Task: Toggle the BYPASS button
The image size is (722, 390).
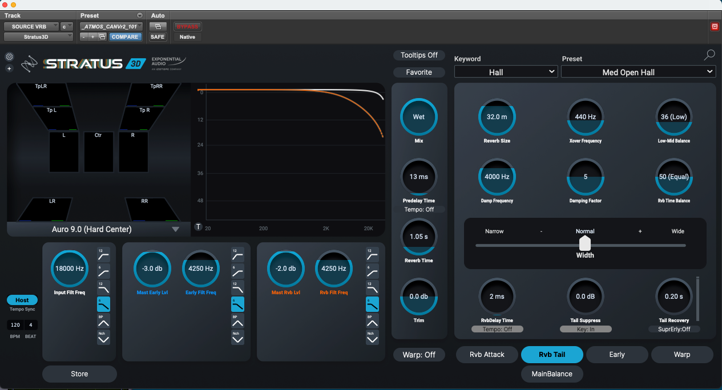Action: pos(187,26)
